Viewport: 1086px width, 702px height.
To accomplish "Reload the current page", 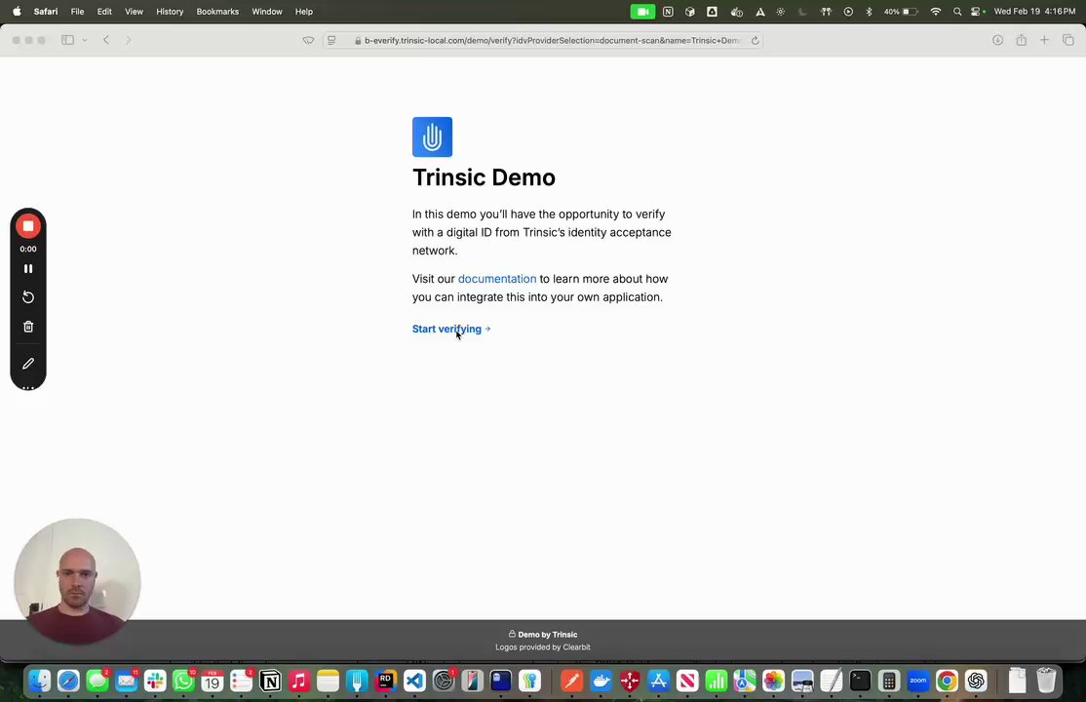I will click(755, 40).
